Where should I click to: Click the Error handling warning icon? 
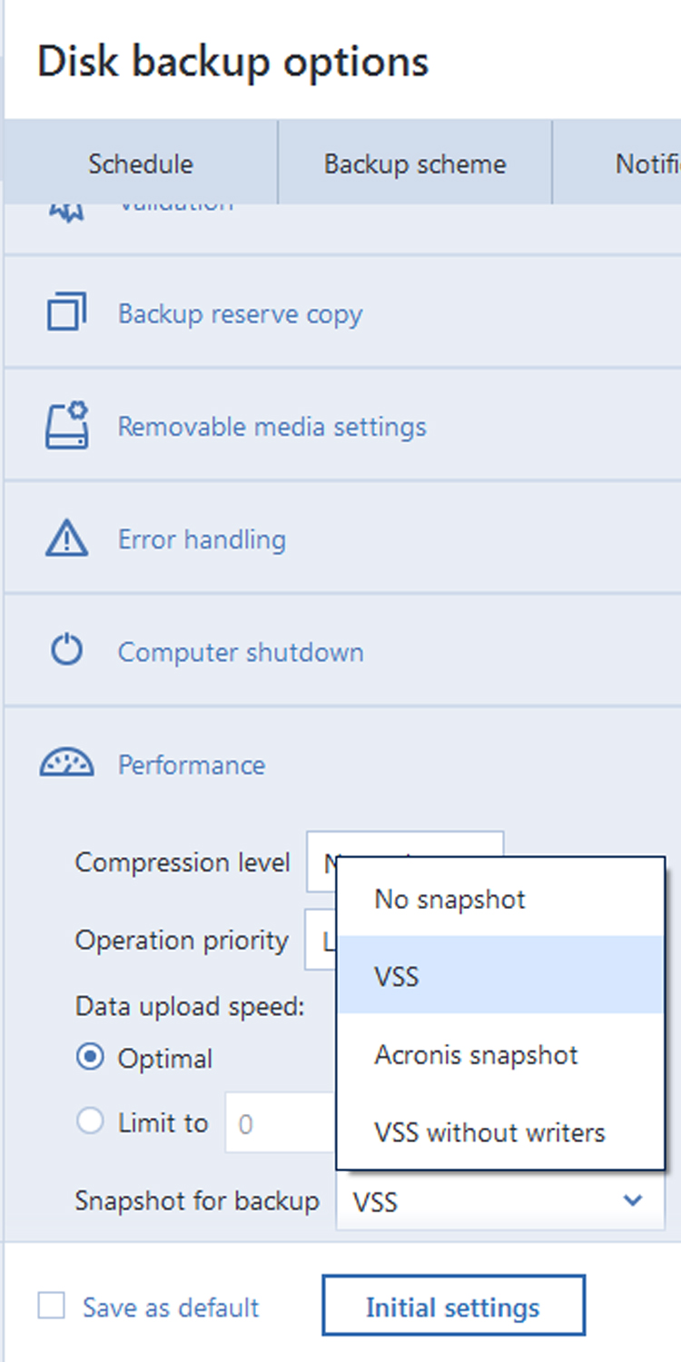(x=66, y=538)
